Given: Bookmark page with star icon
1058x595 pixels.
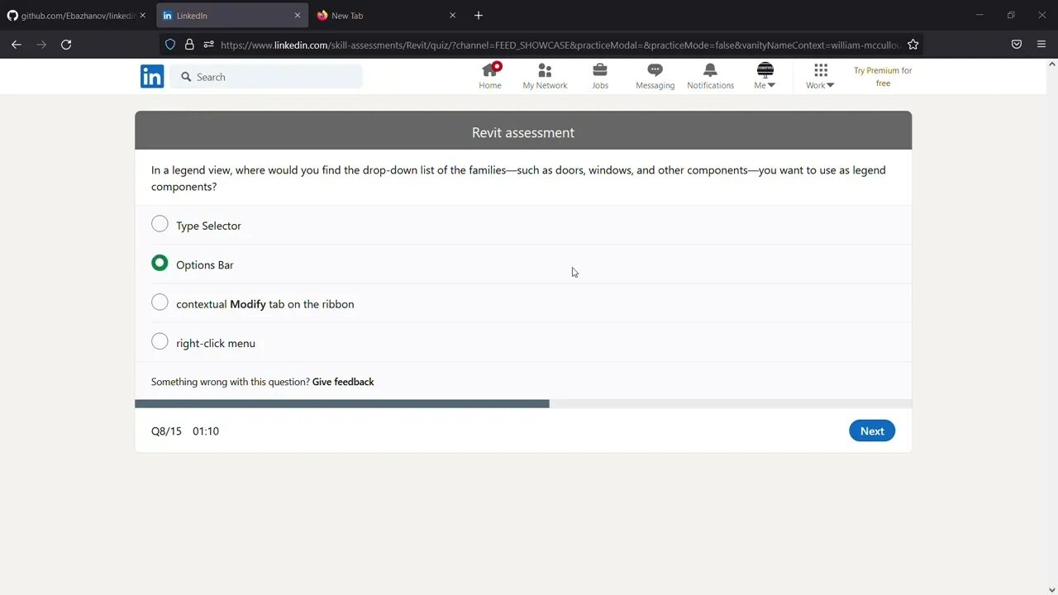Looking at the screenshot, I should click(913, 45).
